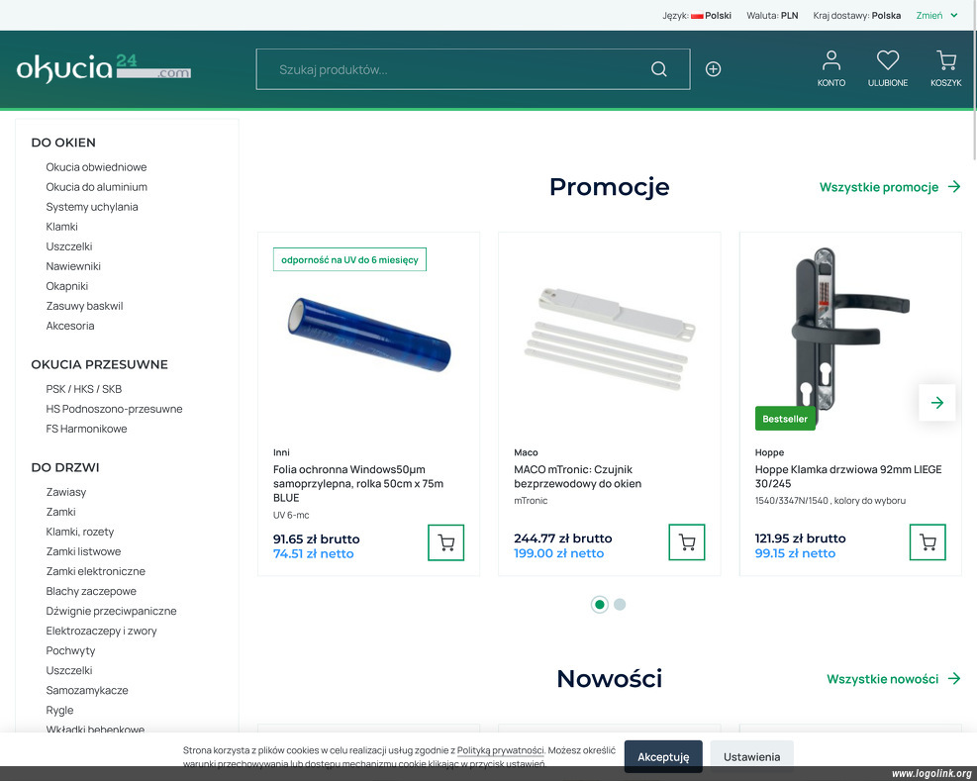Add Hoppe Klamka drzwiowa to cart
This screenshot has width=977, height=781.
tap(928, 542)
